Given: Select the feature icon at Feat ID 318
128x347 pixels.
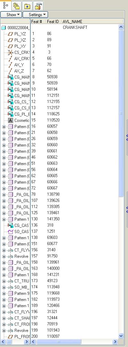Looking at the screenshot, I should 10,225.
